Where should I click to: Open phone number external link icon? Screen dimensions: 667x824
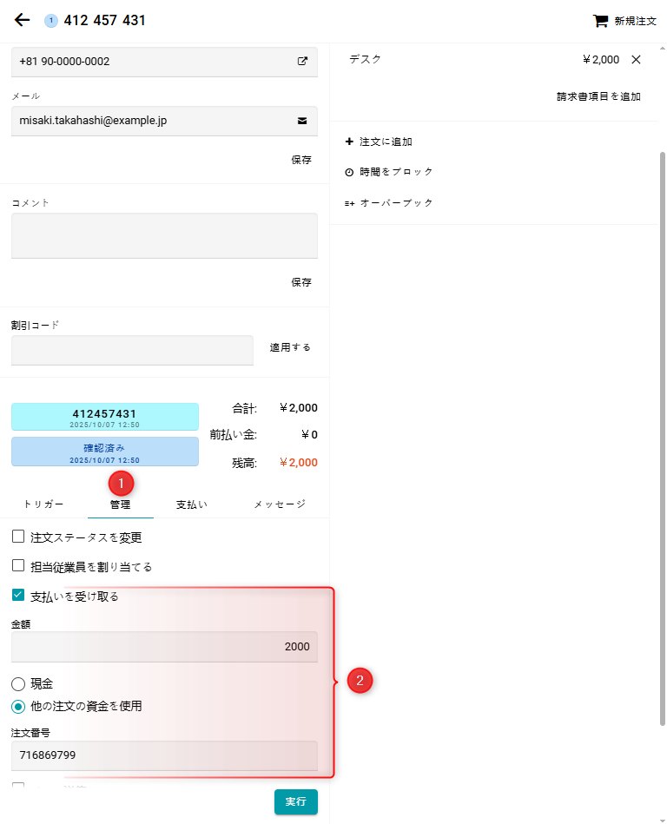(302, 61)
